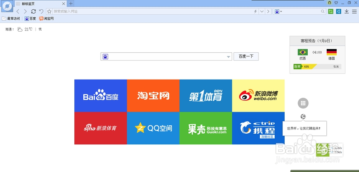
Task: Click the 世界杯，让我们赚起来！ tooltip
Action: tap(304, 128)
